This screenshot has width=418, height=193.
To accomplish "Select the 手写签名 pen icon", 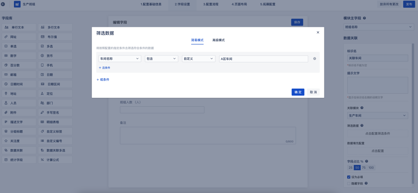I will tap(42, 112).
